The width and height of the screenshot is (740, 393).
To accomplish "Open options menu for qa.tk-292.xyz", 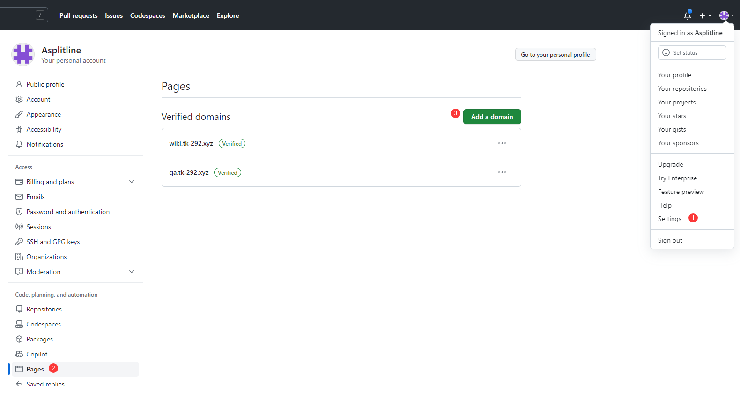I will coord(502,172).
